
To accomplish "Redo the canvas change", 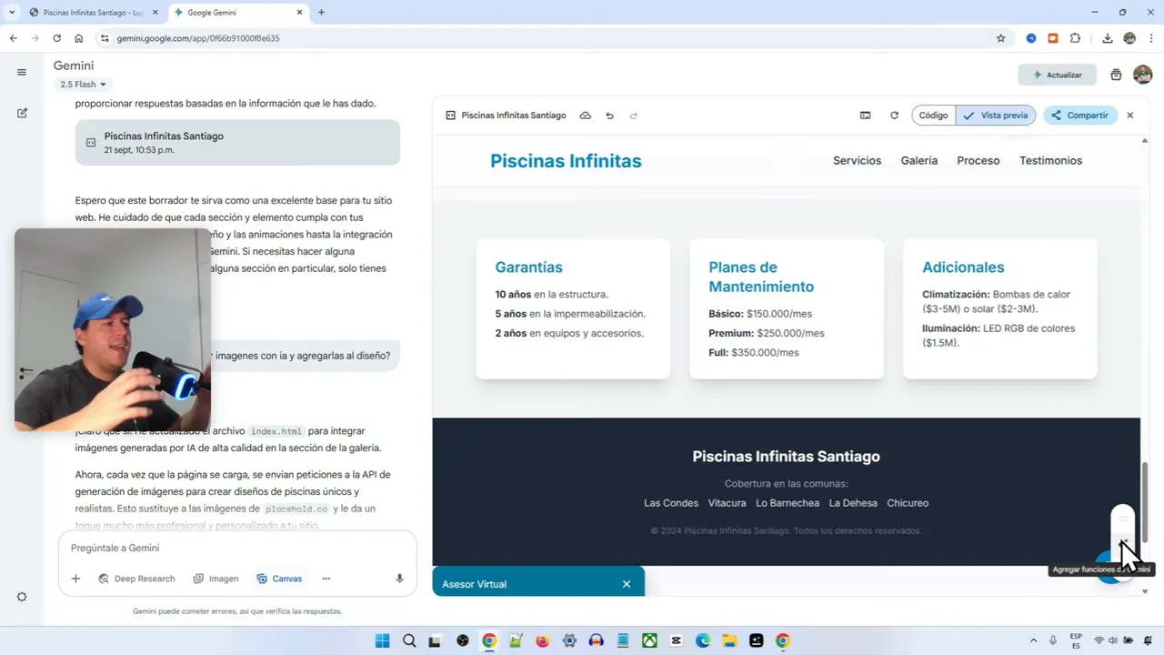I will 634,116.
